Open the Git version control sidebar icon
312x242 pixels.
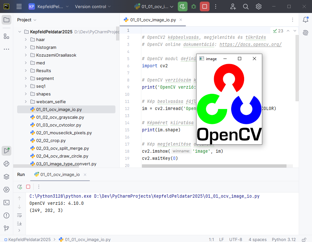6,228
